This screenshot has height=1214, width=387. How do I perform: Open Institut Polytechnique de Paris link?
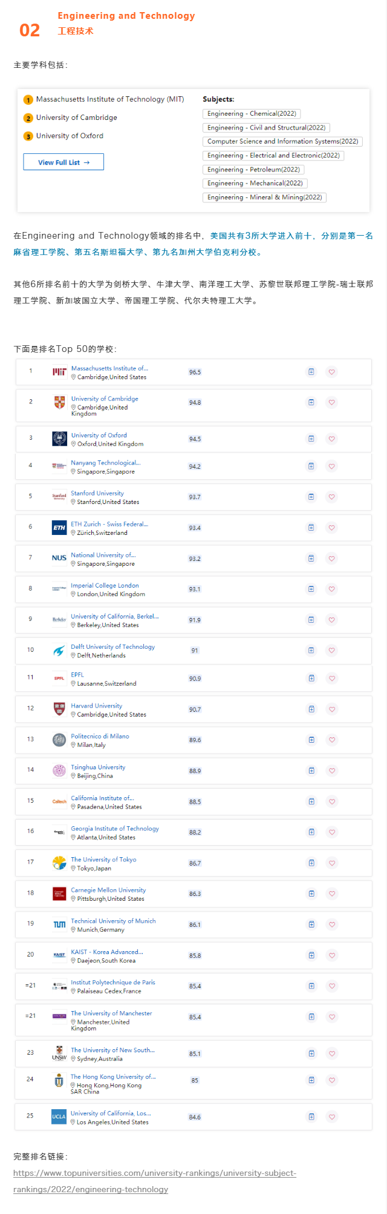(113, 983)
